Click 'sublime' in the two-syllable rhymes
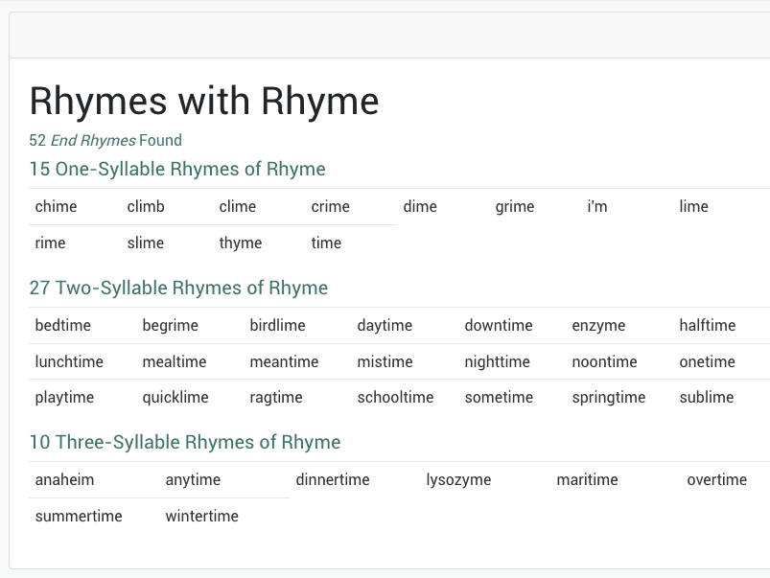 point(706,397)
